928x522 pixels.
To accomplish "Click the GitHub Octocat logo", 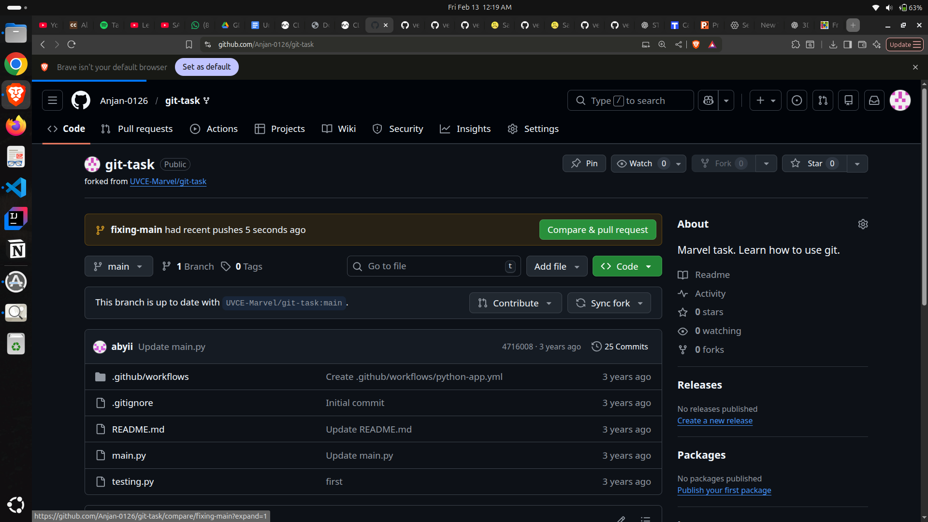I will [x=81, y=101].
